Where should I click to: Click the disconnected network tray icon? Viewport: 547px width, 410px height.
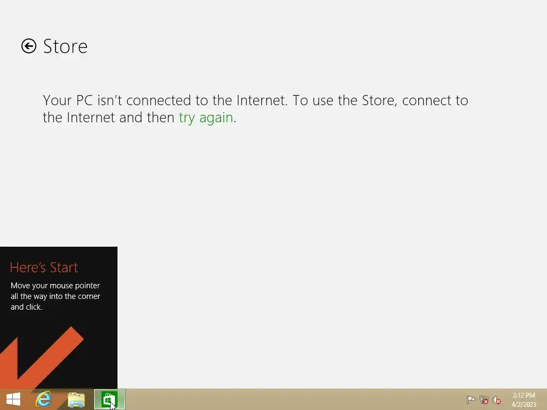pos(484,399)
